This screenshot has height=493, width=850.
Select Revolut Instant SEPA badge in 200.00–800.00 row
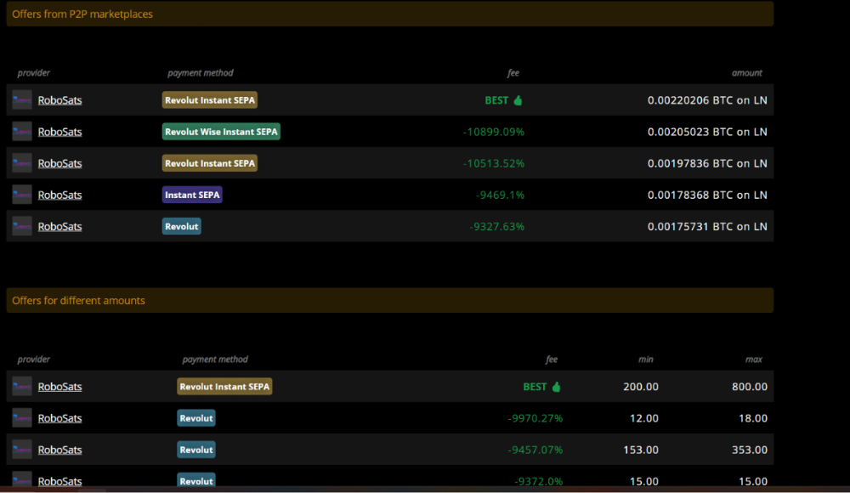pos(224,387)
